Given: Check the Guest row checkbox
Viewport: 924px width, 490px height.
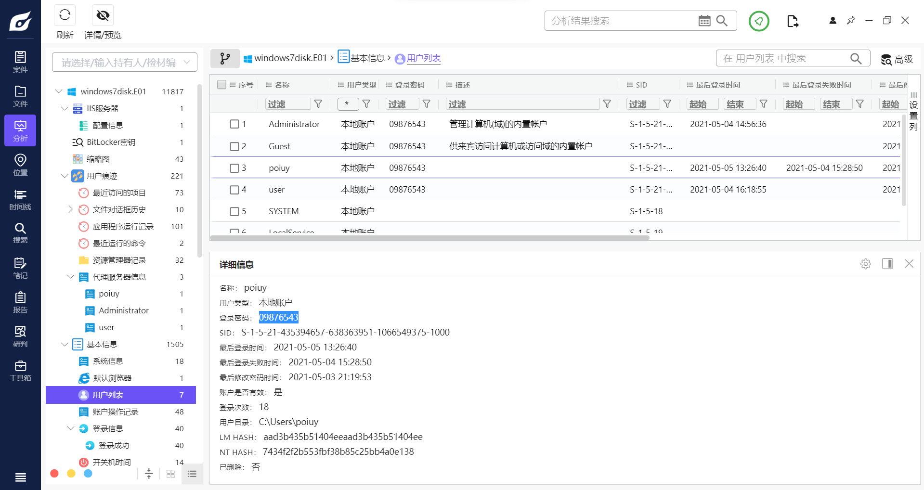Looking at the screenshot, I should click(x=234, y=146).
